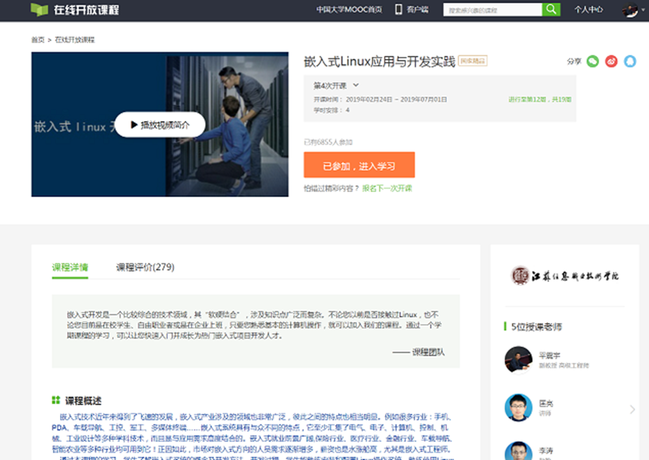Click 首页 breadcrumb link

point(38,40)
